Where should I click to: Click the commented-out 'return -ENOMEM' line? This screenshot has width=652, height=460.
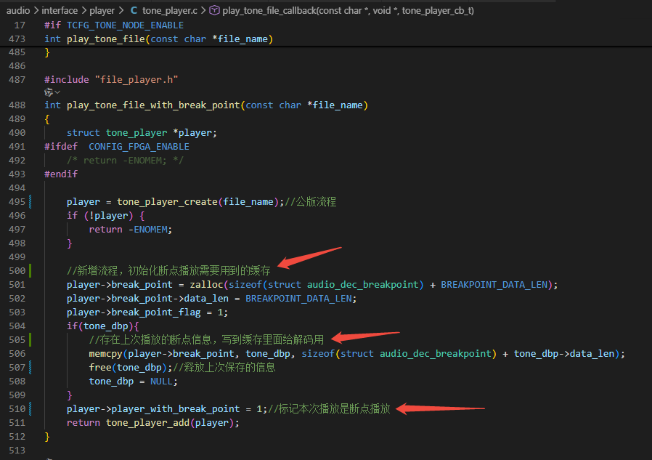click(125, 161)
